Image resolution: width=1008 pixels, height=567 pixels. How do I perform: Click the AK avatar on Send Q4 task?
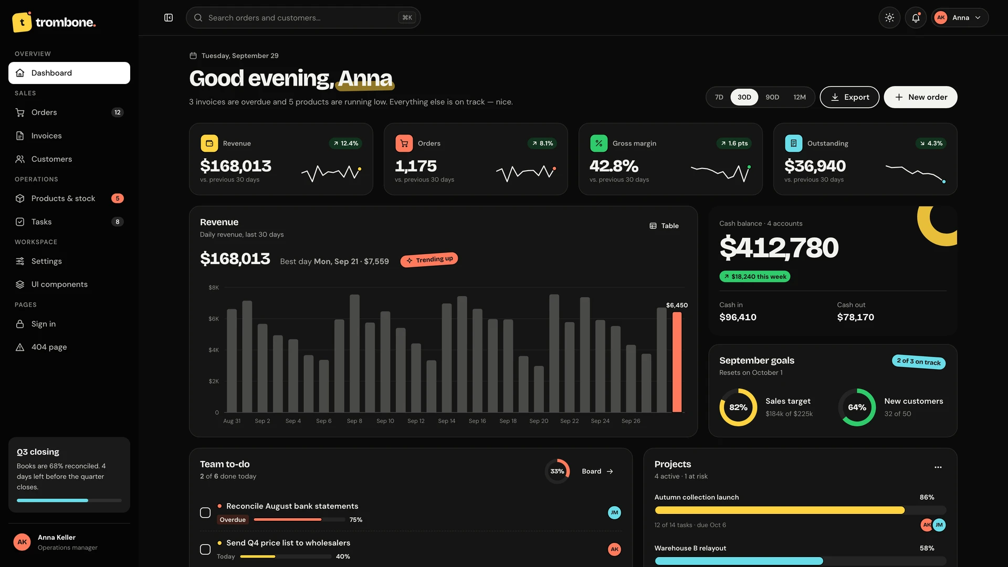(614, 549)
